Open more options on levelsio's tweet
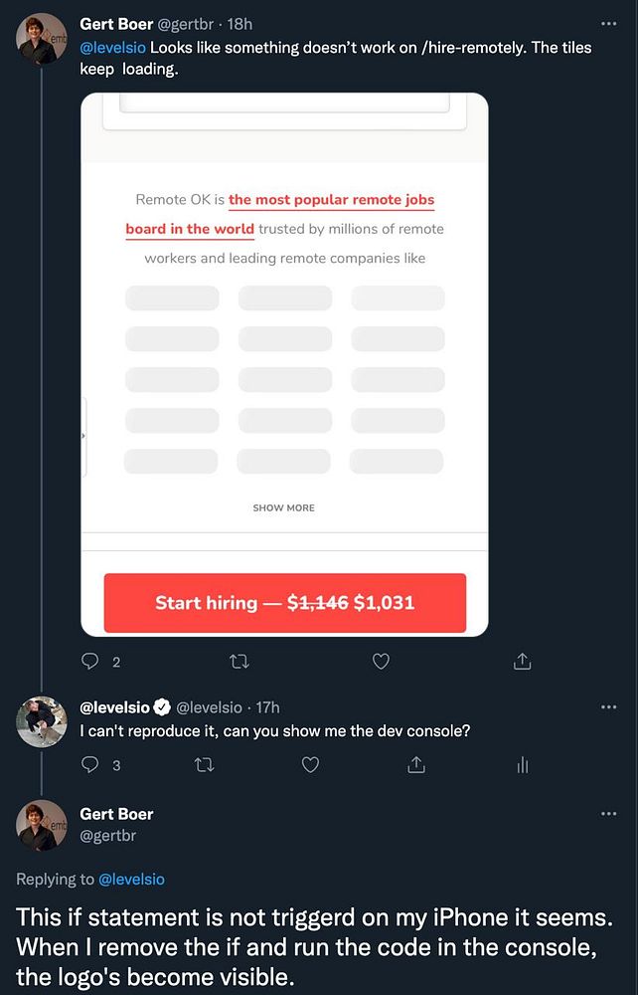638x995 pixels. pos(608,706)
